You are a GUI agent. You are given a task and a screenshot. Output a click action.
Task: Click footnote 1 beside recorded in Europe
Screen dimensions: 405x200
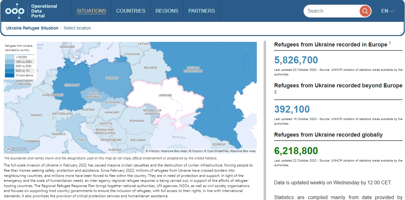coord(390,43)
